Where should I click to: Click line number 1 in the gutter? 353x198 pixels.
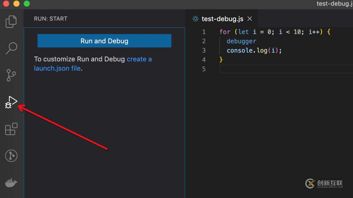coord(204,32)
